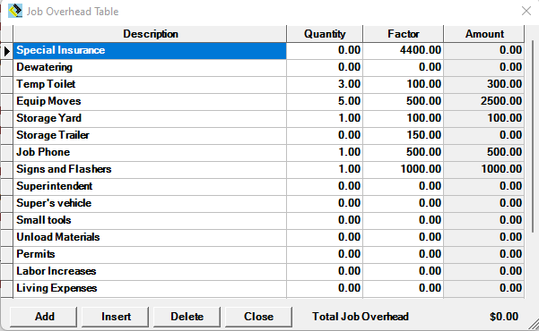Click the Close button

pos(258,317)
